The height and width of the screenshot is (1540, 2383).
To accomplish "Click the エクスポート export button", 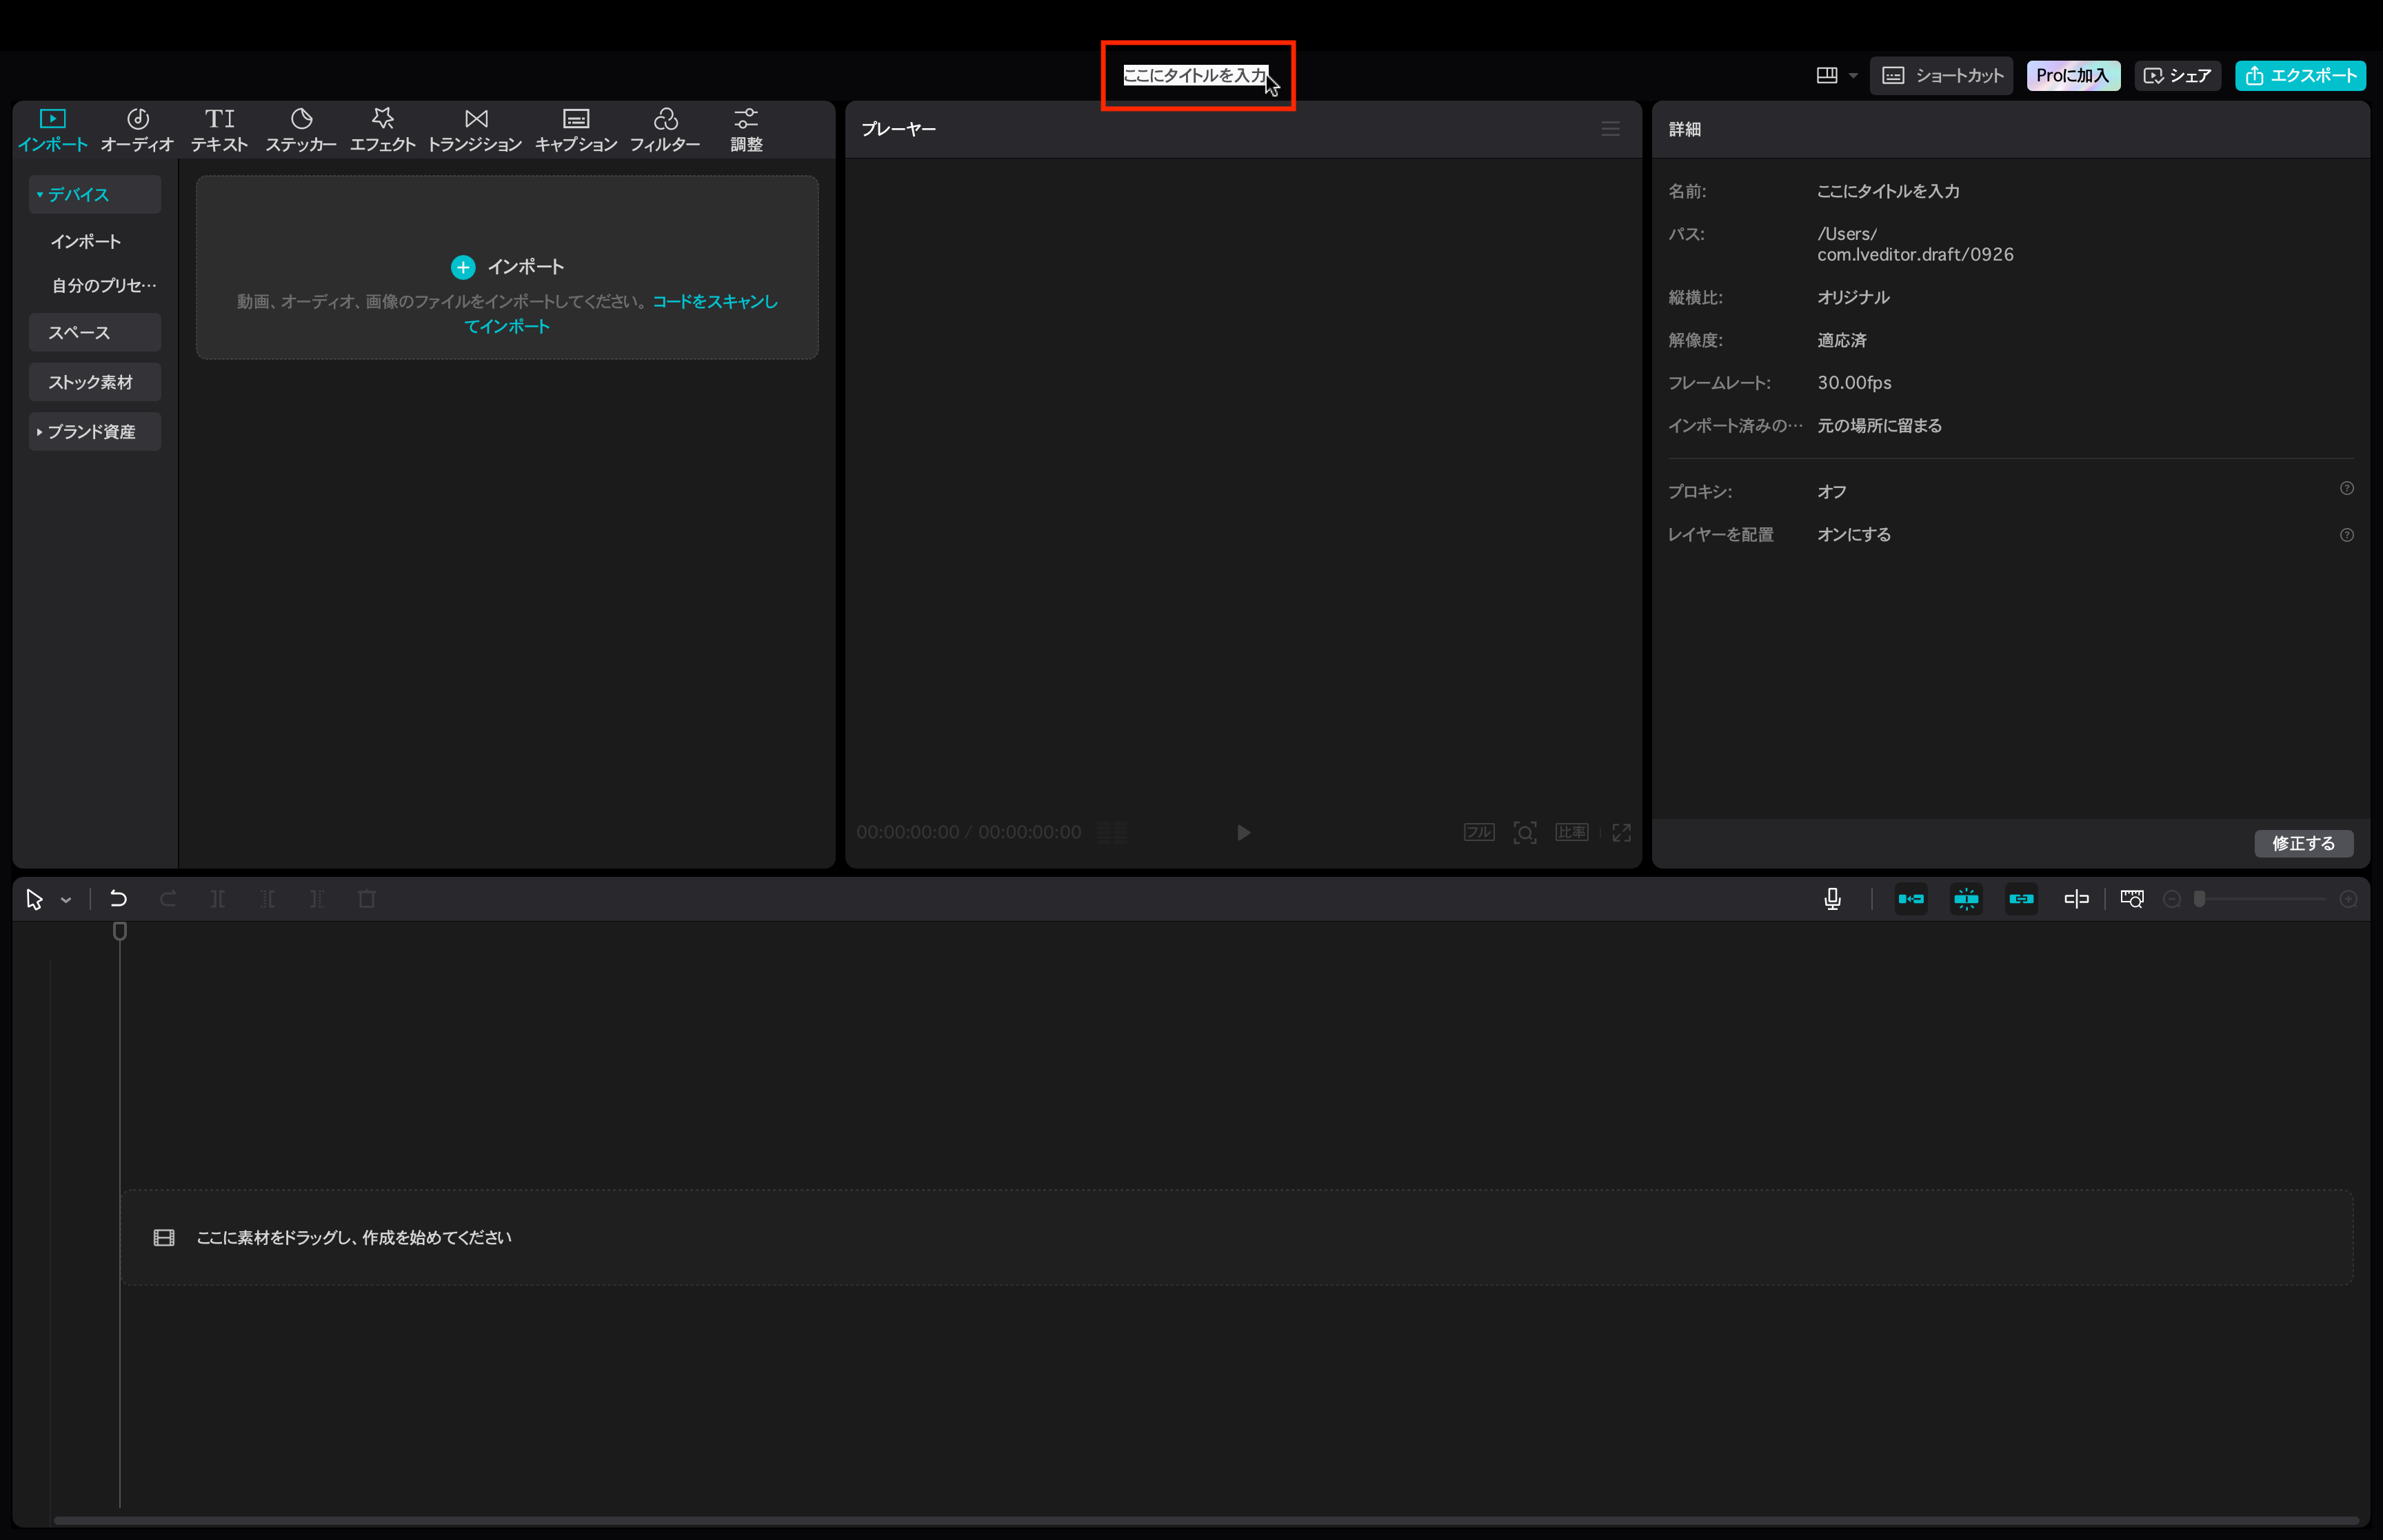I will 2301,75.
